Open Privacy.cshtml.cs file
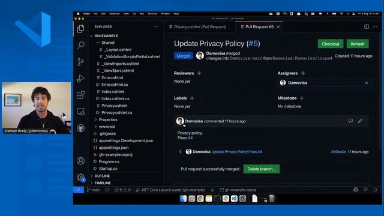The image size is (384, 216). 117,113
